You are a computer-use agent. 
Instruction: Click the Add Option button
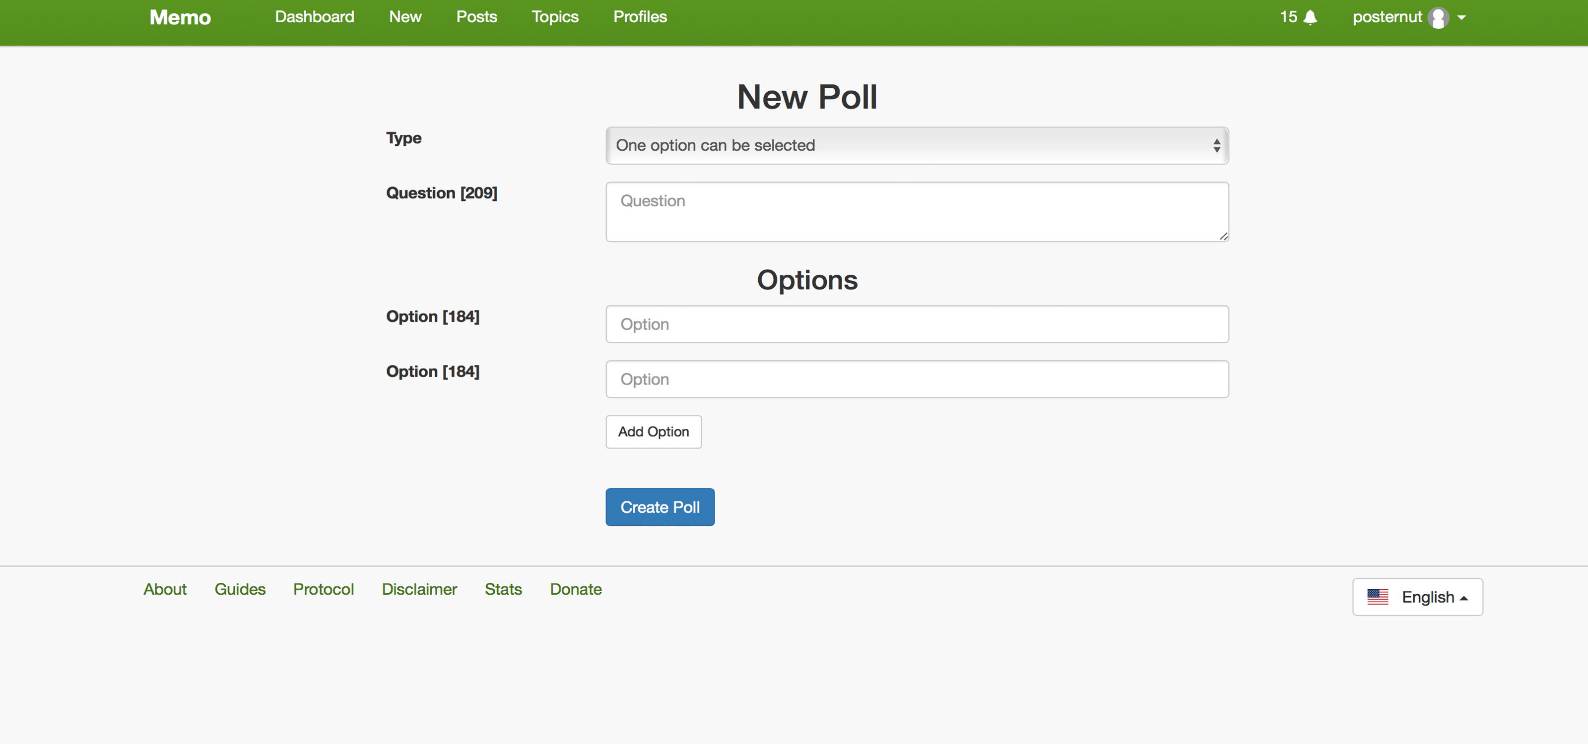pos(653,431)
